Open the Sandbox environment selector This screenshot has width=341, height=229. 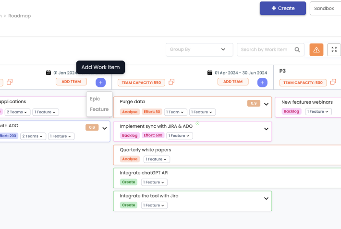coord(325,8)
